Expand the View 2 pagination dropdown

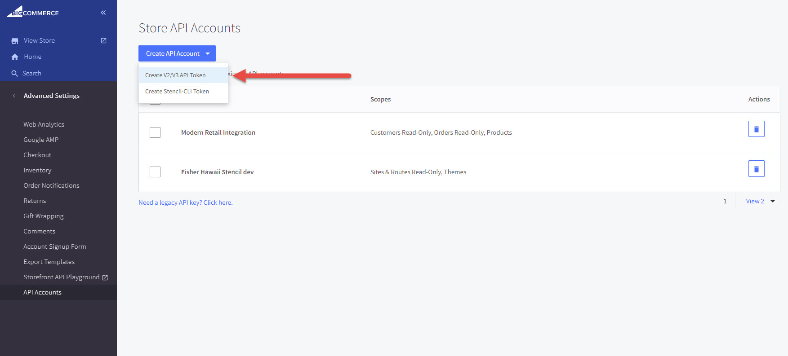[x=760, y=201]
